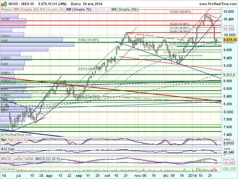Viewport: 238px width, 179px height.
Task: Click the oct date axis label
Action: point(107,176)
